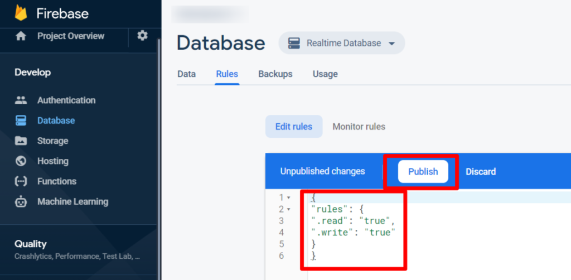Select the Rules tab
The height and width of the screenshot is (280, 571).
[227, 74]
